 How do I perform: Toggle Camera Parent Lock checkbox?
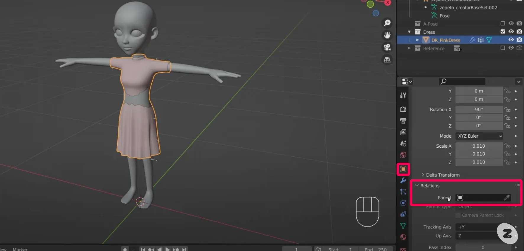point(458,215)
